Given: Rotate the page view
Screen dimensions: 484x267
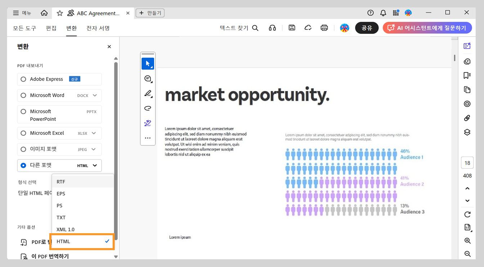Looking at the screenshot, I should coord(467,214).
